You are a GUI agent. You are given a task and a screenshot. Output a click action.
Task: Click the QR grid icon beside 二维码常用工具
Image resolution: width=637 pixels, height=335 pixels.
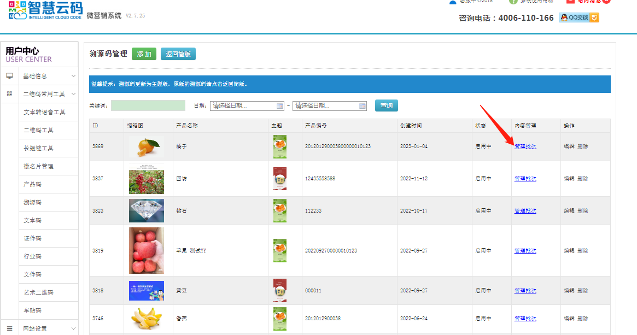coord(9,94)
